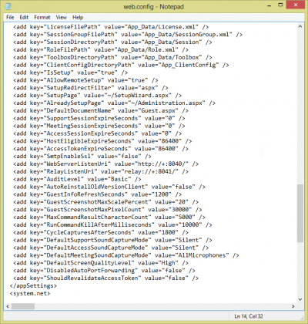Click the RunCommandKillAfterMilliseconds line

[x=112, y=224]
